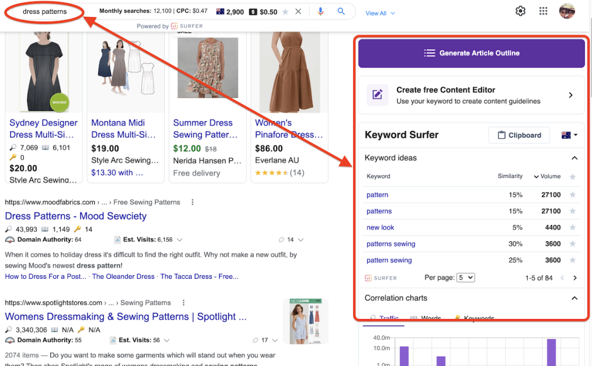The image size is (592, 366).
Task: Open the patterns sewing keyword idea
Action: click(x=391, y=244)
